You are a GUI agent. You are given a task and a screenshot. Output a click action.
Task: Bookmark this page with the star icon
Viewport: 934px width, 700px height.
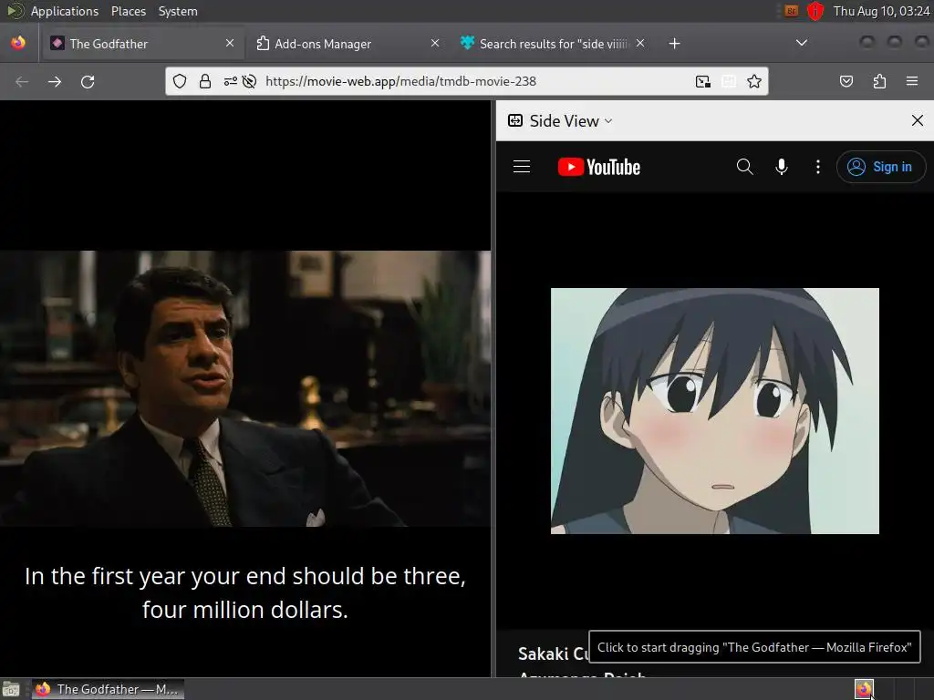coord(754,81)
